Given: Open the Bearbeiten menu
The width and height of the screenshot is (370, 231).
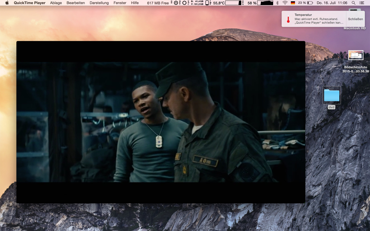Looking at the screenshot, I should 76,3.
